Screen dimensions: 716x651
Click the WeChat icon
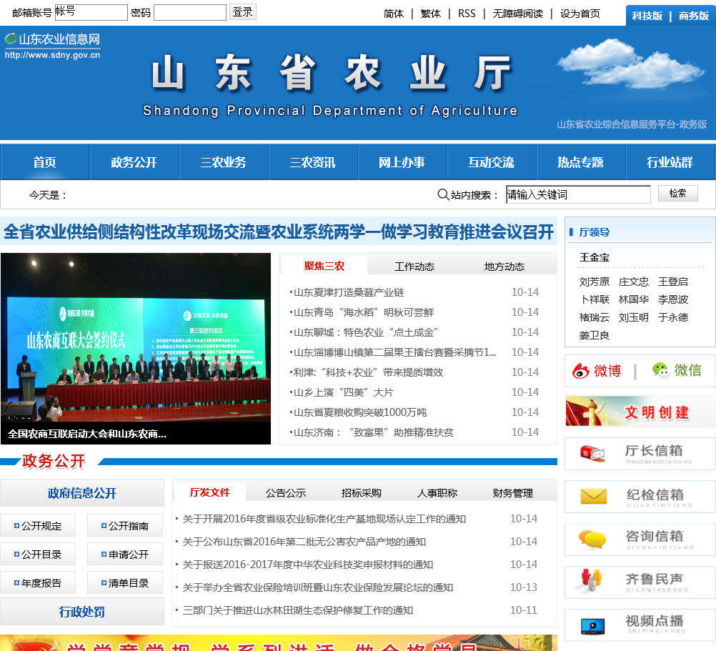point(660,370)
